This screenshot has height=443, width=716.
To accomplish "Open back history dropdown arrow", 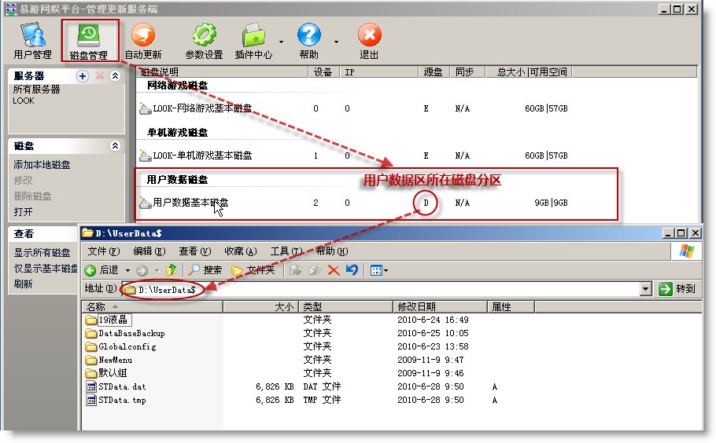I will pos(127,270).
